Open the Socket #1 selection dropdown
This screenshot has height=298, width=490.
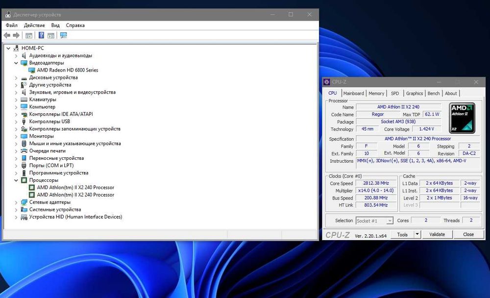(x=374, y=221)
